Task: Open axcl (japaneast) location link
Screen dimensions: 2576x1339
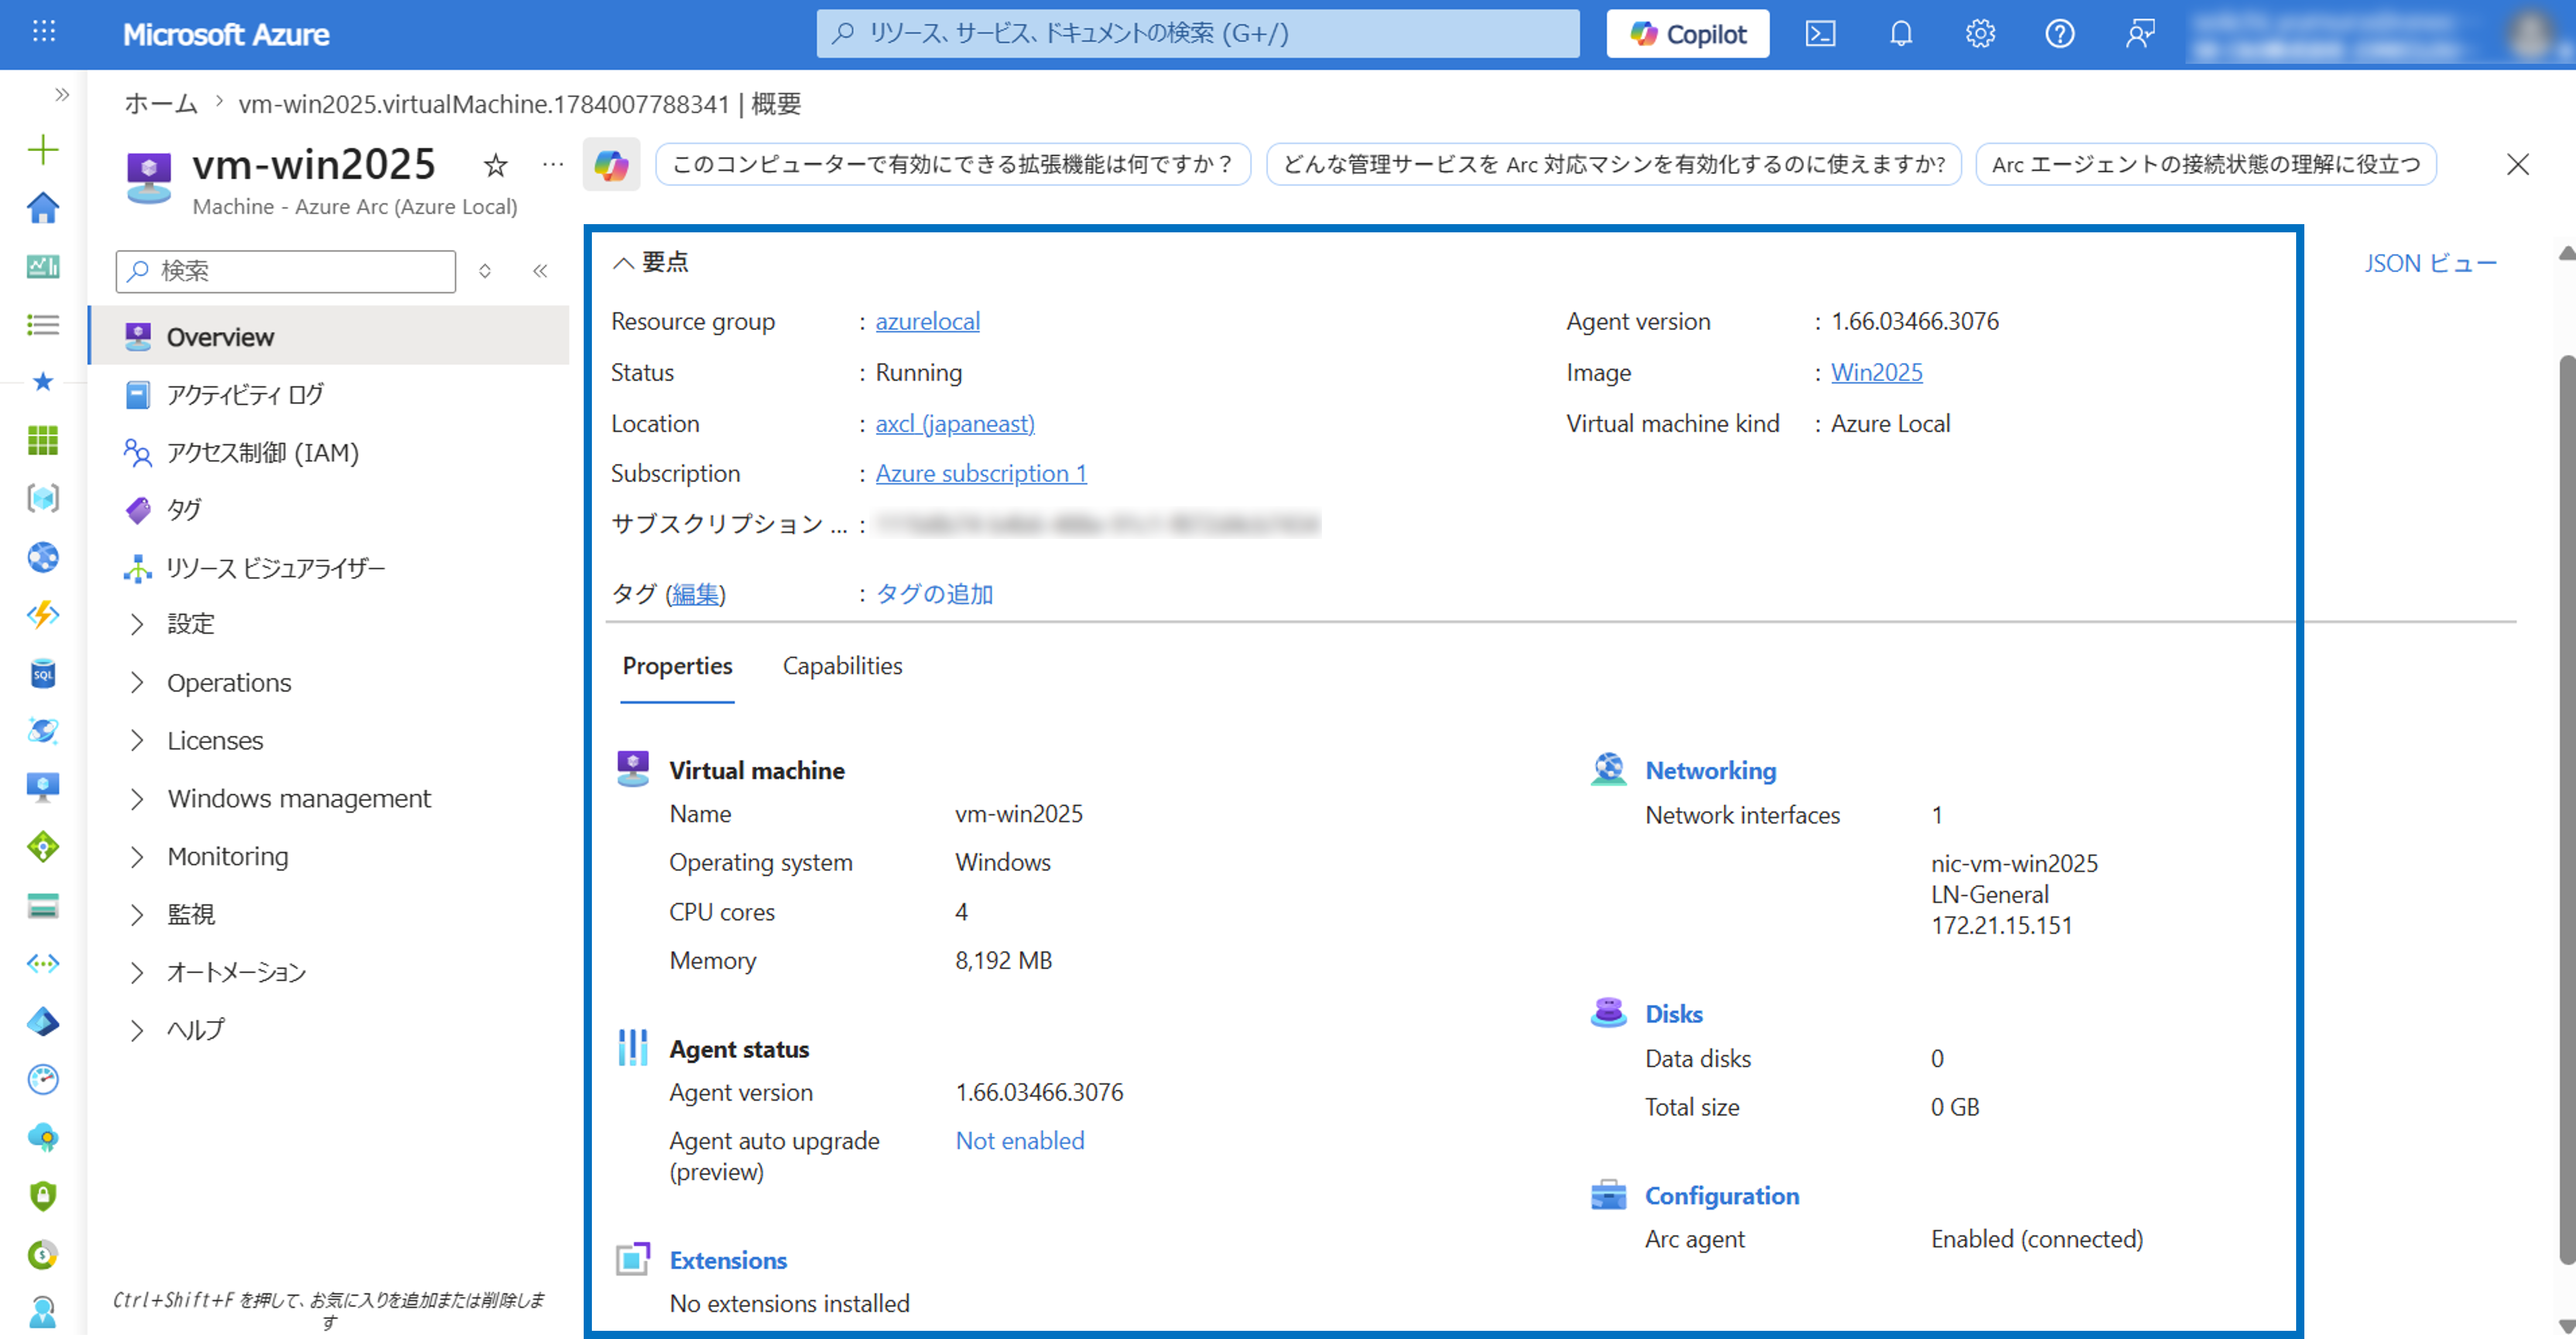Action: pos(955,424)
